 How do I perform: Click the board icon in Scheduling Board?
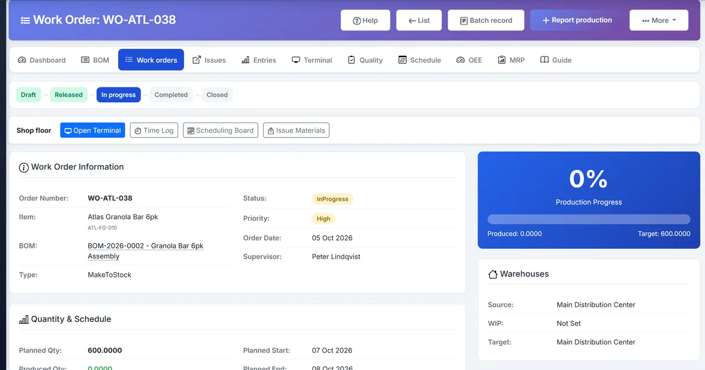click(x=190, y=131)
